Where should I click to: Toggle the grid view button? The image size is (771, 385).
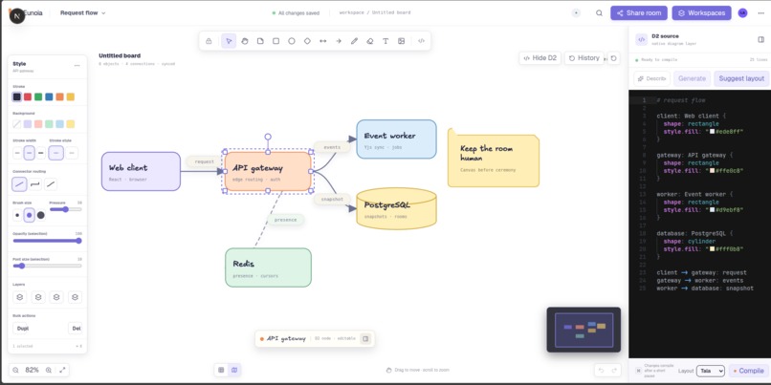click(x=221, y=370)
